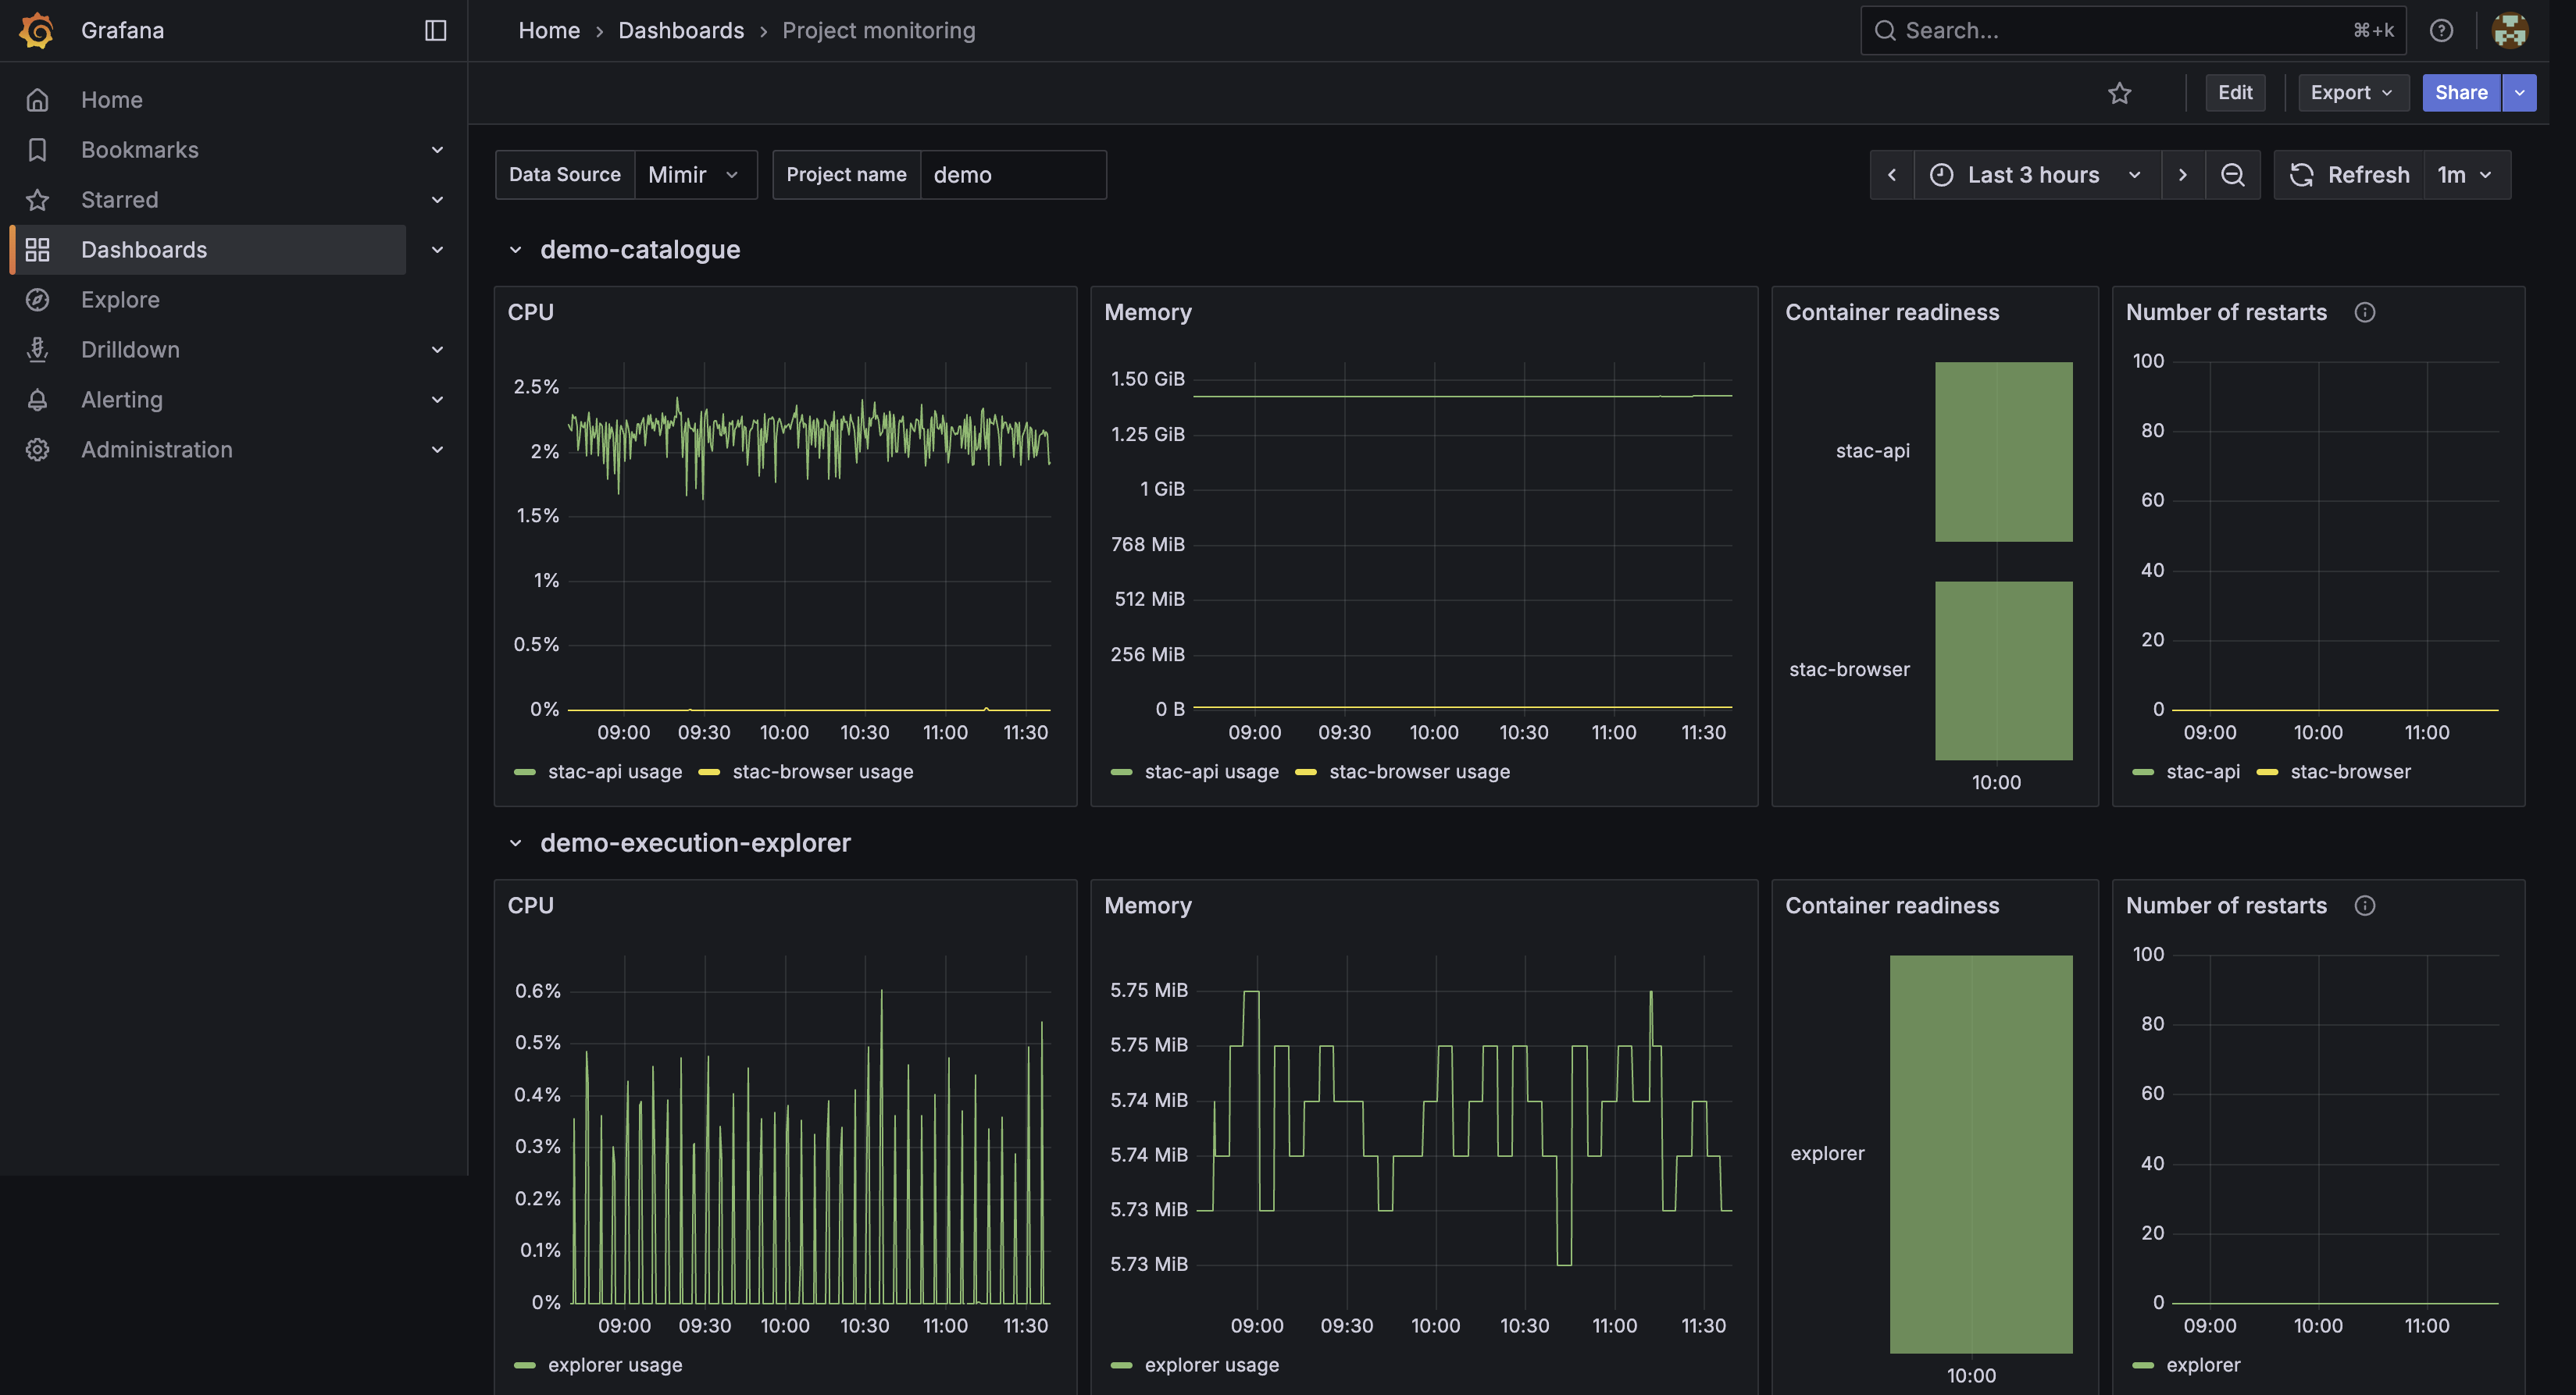This screenshot has height=1395, width=2576.
Task: Toggle stac-api usage series in CPU legend
Action: pos(598,771)
